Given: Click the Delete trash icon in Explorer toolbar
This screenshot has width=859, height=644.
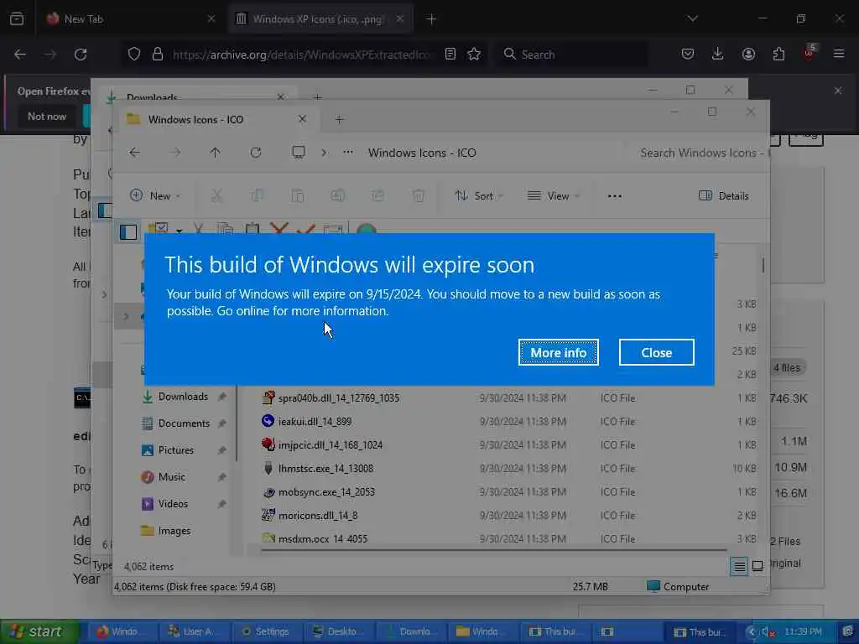Looking at the screenshot, I should [x=419, y=195].
